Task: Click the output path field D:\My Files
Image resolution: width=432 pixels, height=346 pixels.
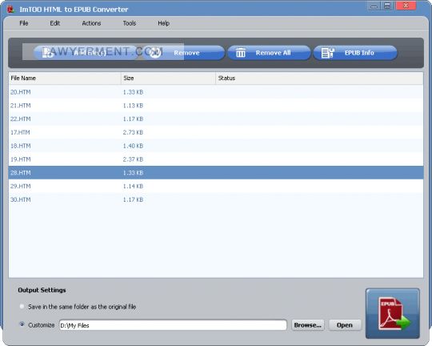Action: 173,325
